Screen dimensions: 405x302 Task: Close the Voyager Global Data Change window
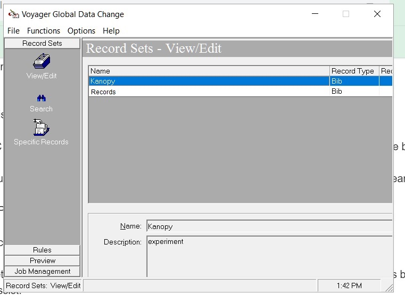(377, 14)
